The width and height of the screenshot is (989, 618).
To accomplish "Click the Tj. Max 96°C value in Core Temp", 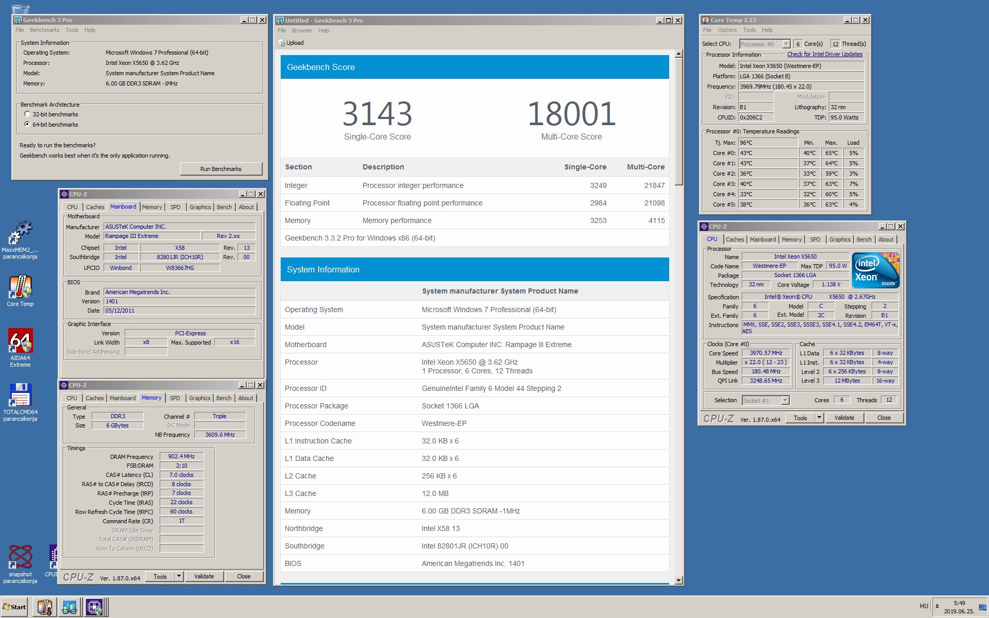I will tap(768, 143).
